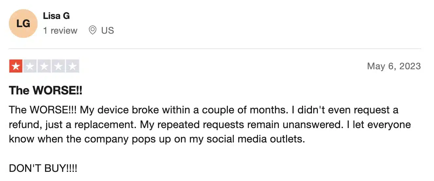This screenshot has width=434, height=181.
Task: Select the fifth grey rating star
Action: [73, 67]
